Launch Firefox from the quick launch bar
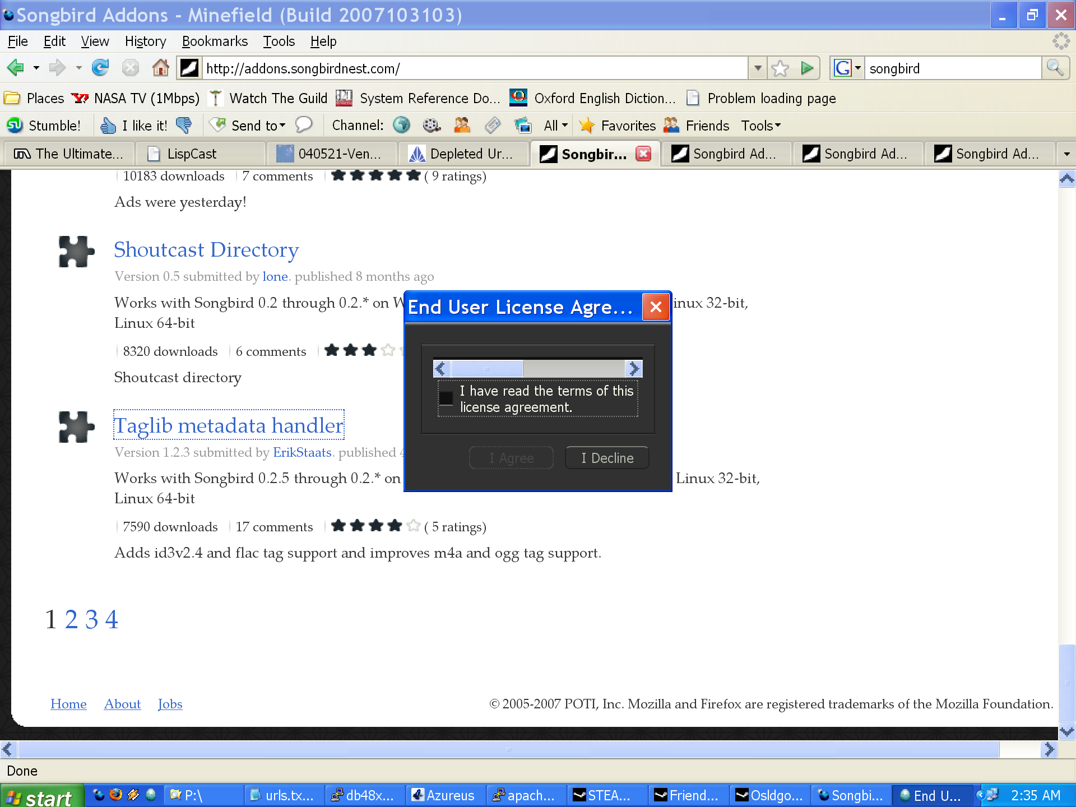Viewport: 1076px width, 807px height. pyautogui.click(x=116, y=795)
